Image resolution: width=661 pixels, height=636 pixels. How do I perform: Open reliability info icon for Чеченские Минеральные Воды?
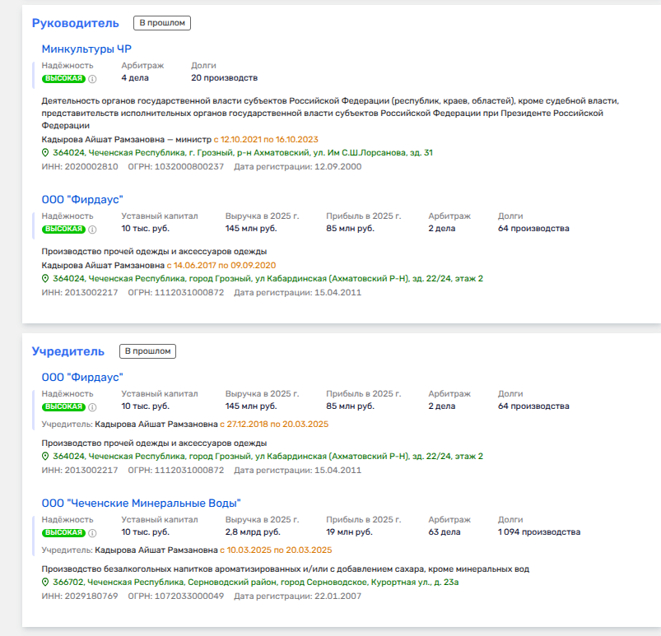click(92, 533)
